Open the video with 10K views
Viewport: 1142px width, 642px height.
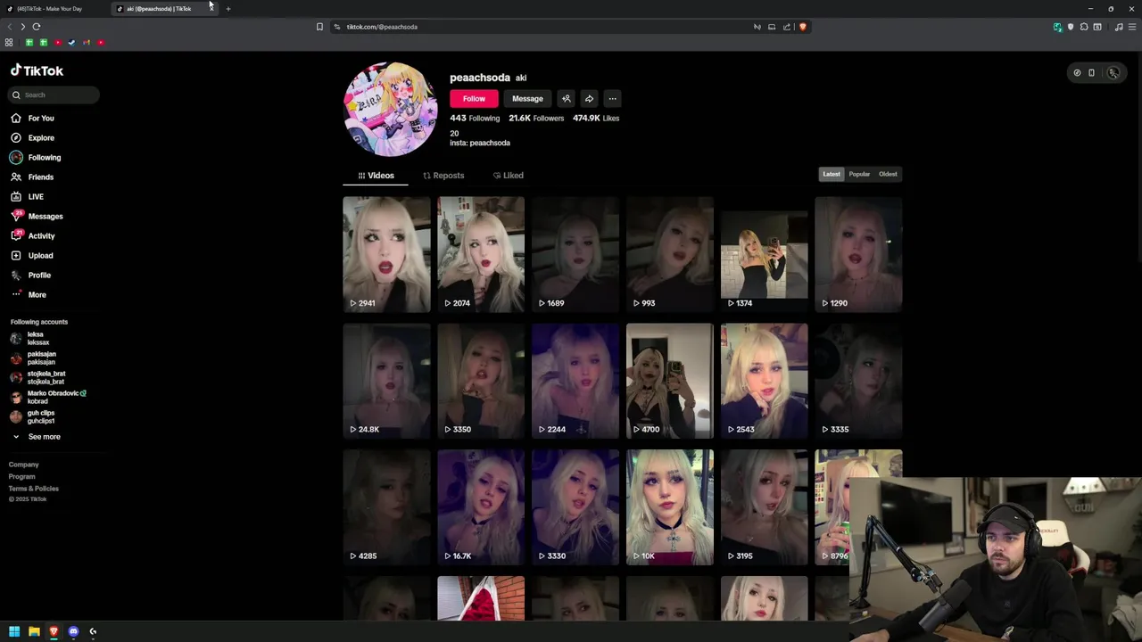(670, 507)
